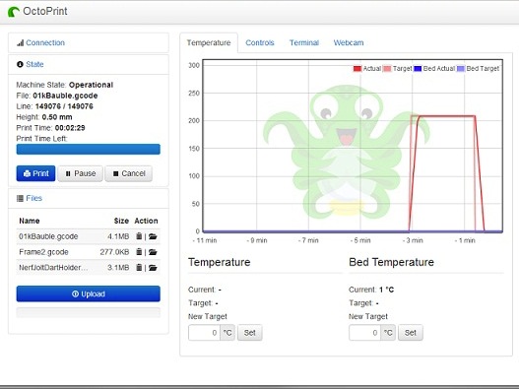Click the print progress bar
The image size is (519, 389).
88,150
